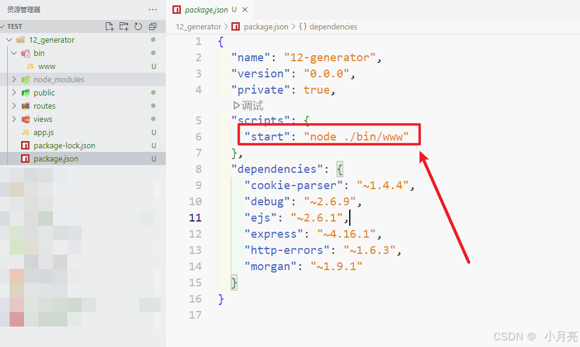Click the closing brace on line 15
Image resolution: width=580 pixels, height=347 pixels.
(x=234, y=283)
